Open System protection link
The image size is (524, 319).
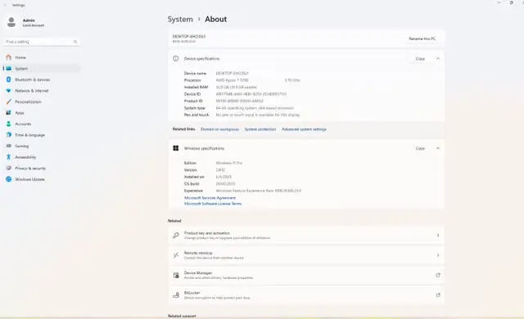tap(260, 129)
